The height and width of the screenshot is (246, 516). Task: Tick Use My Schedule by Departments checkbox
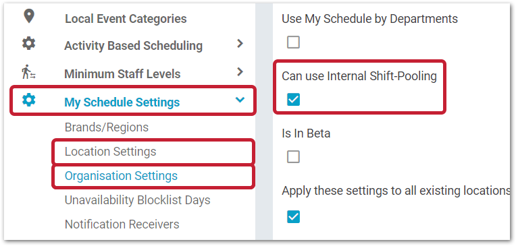point(293,42)
